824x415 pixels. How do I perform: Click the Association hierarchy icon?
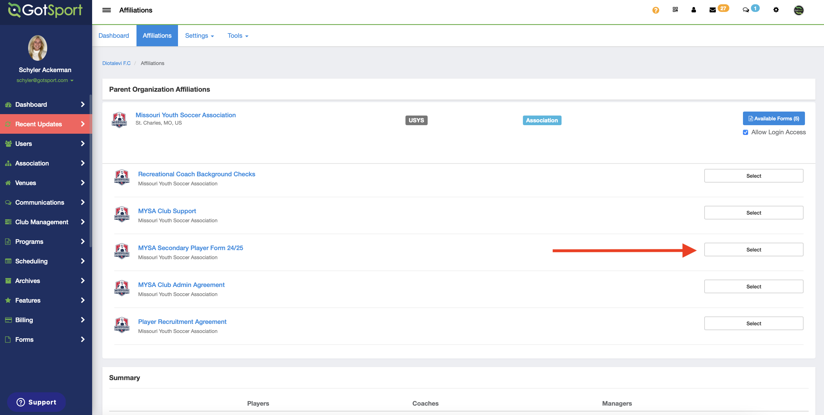8,164
